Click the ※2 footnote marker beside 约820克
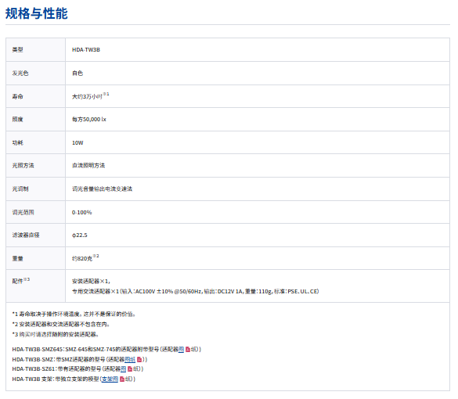458x399 pixels. [96, 256]
